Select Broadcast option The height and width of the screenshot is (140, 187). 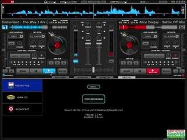coord(22,109)
